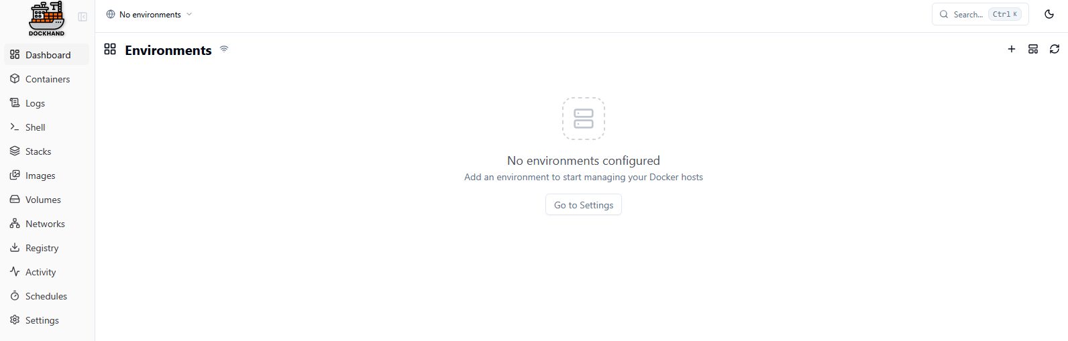The image size is (1068, 341).
Task: Click the dashboard layout icon in header
Action: tap(1033, 49)
